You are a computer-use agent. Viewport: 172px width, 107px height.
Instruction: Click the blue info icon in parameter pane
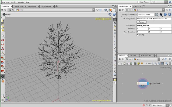(165, 14)
